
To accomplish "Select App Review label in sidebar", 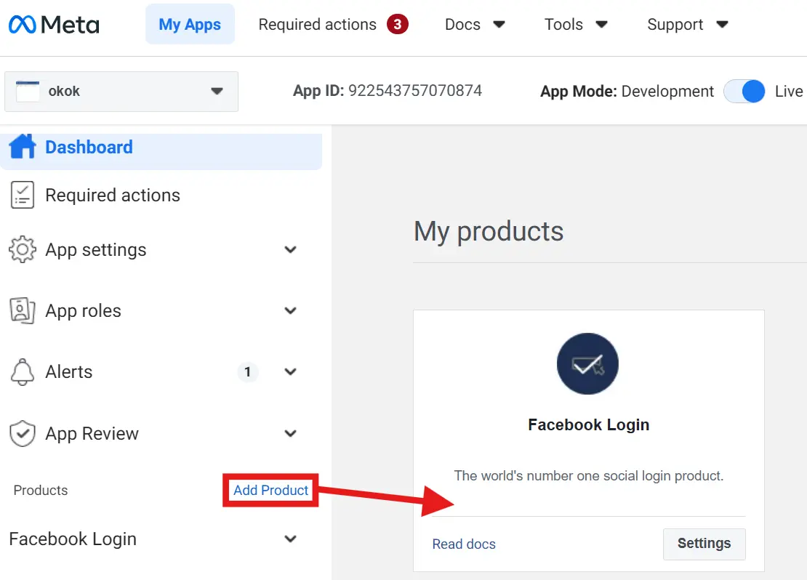I will coord(92,434).
